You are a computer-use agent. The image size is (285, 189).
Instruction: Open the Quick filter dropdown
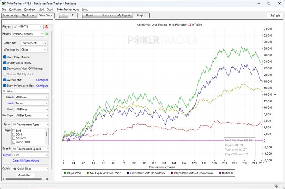pyautogui.click(x=30, y=169)
